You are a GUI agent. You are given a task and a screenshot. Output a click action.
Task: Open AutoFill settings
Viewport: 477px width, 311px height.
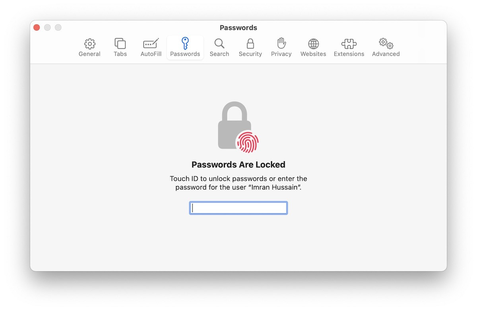pyautogui.click(x=151, y=48)
